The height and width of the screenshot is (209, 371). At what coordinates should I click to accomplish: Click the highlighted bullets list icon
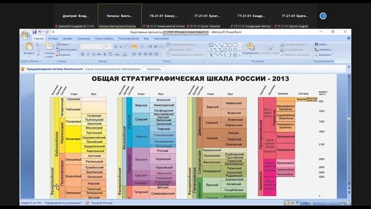[x=134, y=46]
